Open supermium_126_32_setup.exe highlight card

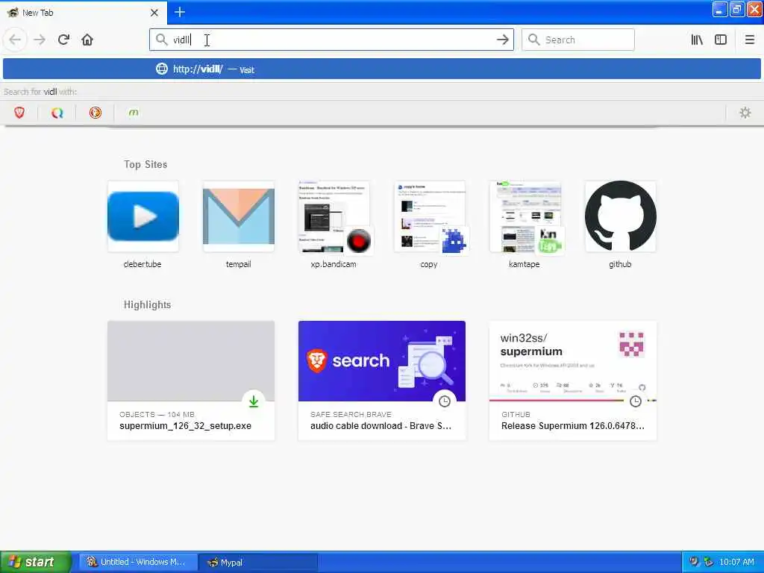point(191,381)
